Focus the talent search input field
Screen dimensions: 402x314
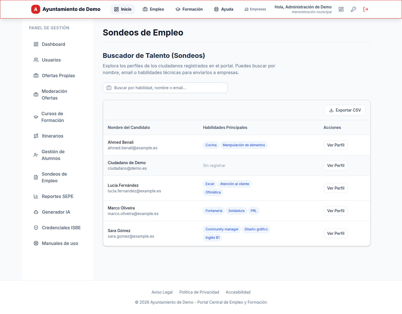165,88
